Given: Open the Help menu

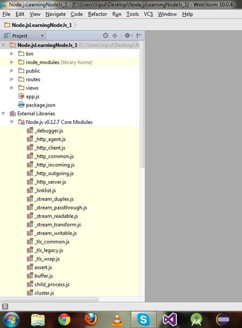Looking at the screenshot, I should click(188, 14).
